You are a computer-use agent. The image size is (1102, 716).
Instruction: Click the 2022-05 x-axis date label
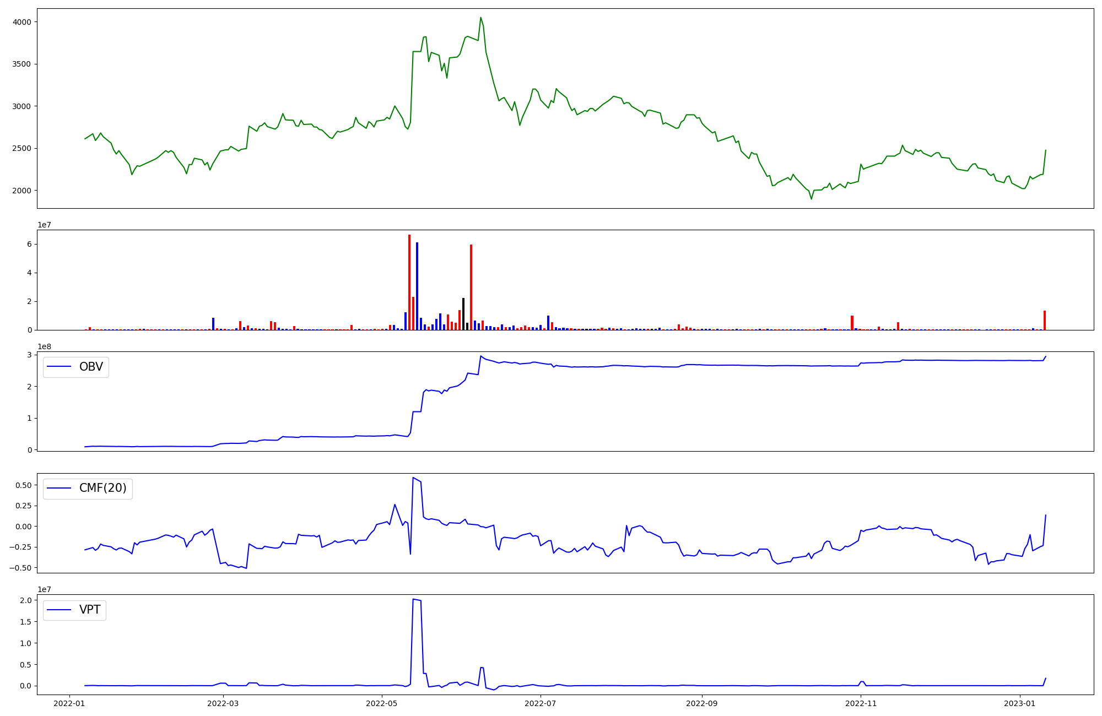coord(382,703)
